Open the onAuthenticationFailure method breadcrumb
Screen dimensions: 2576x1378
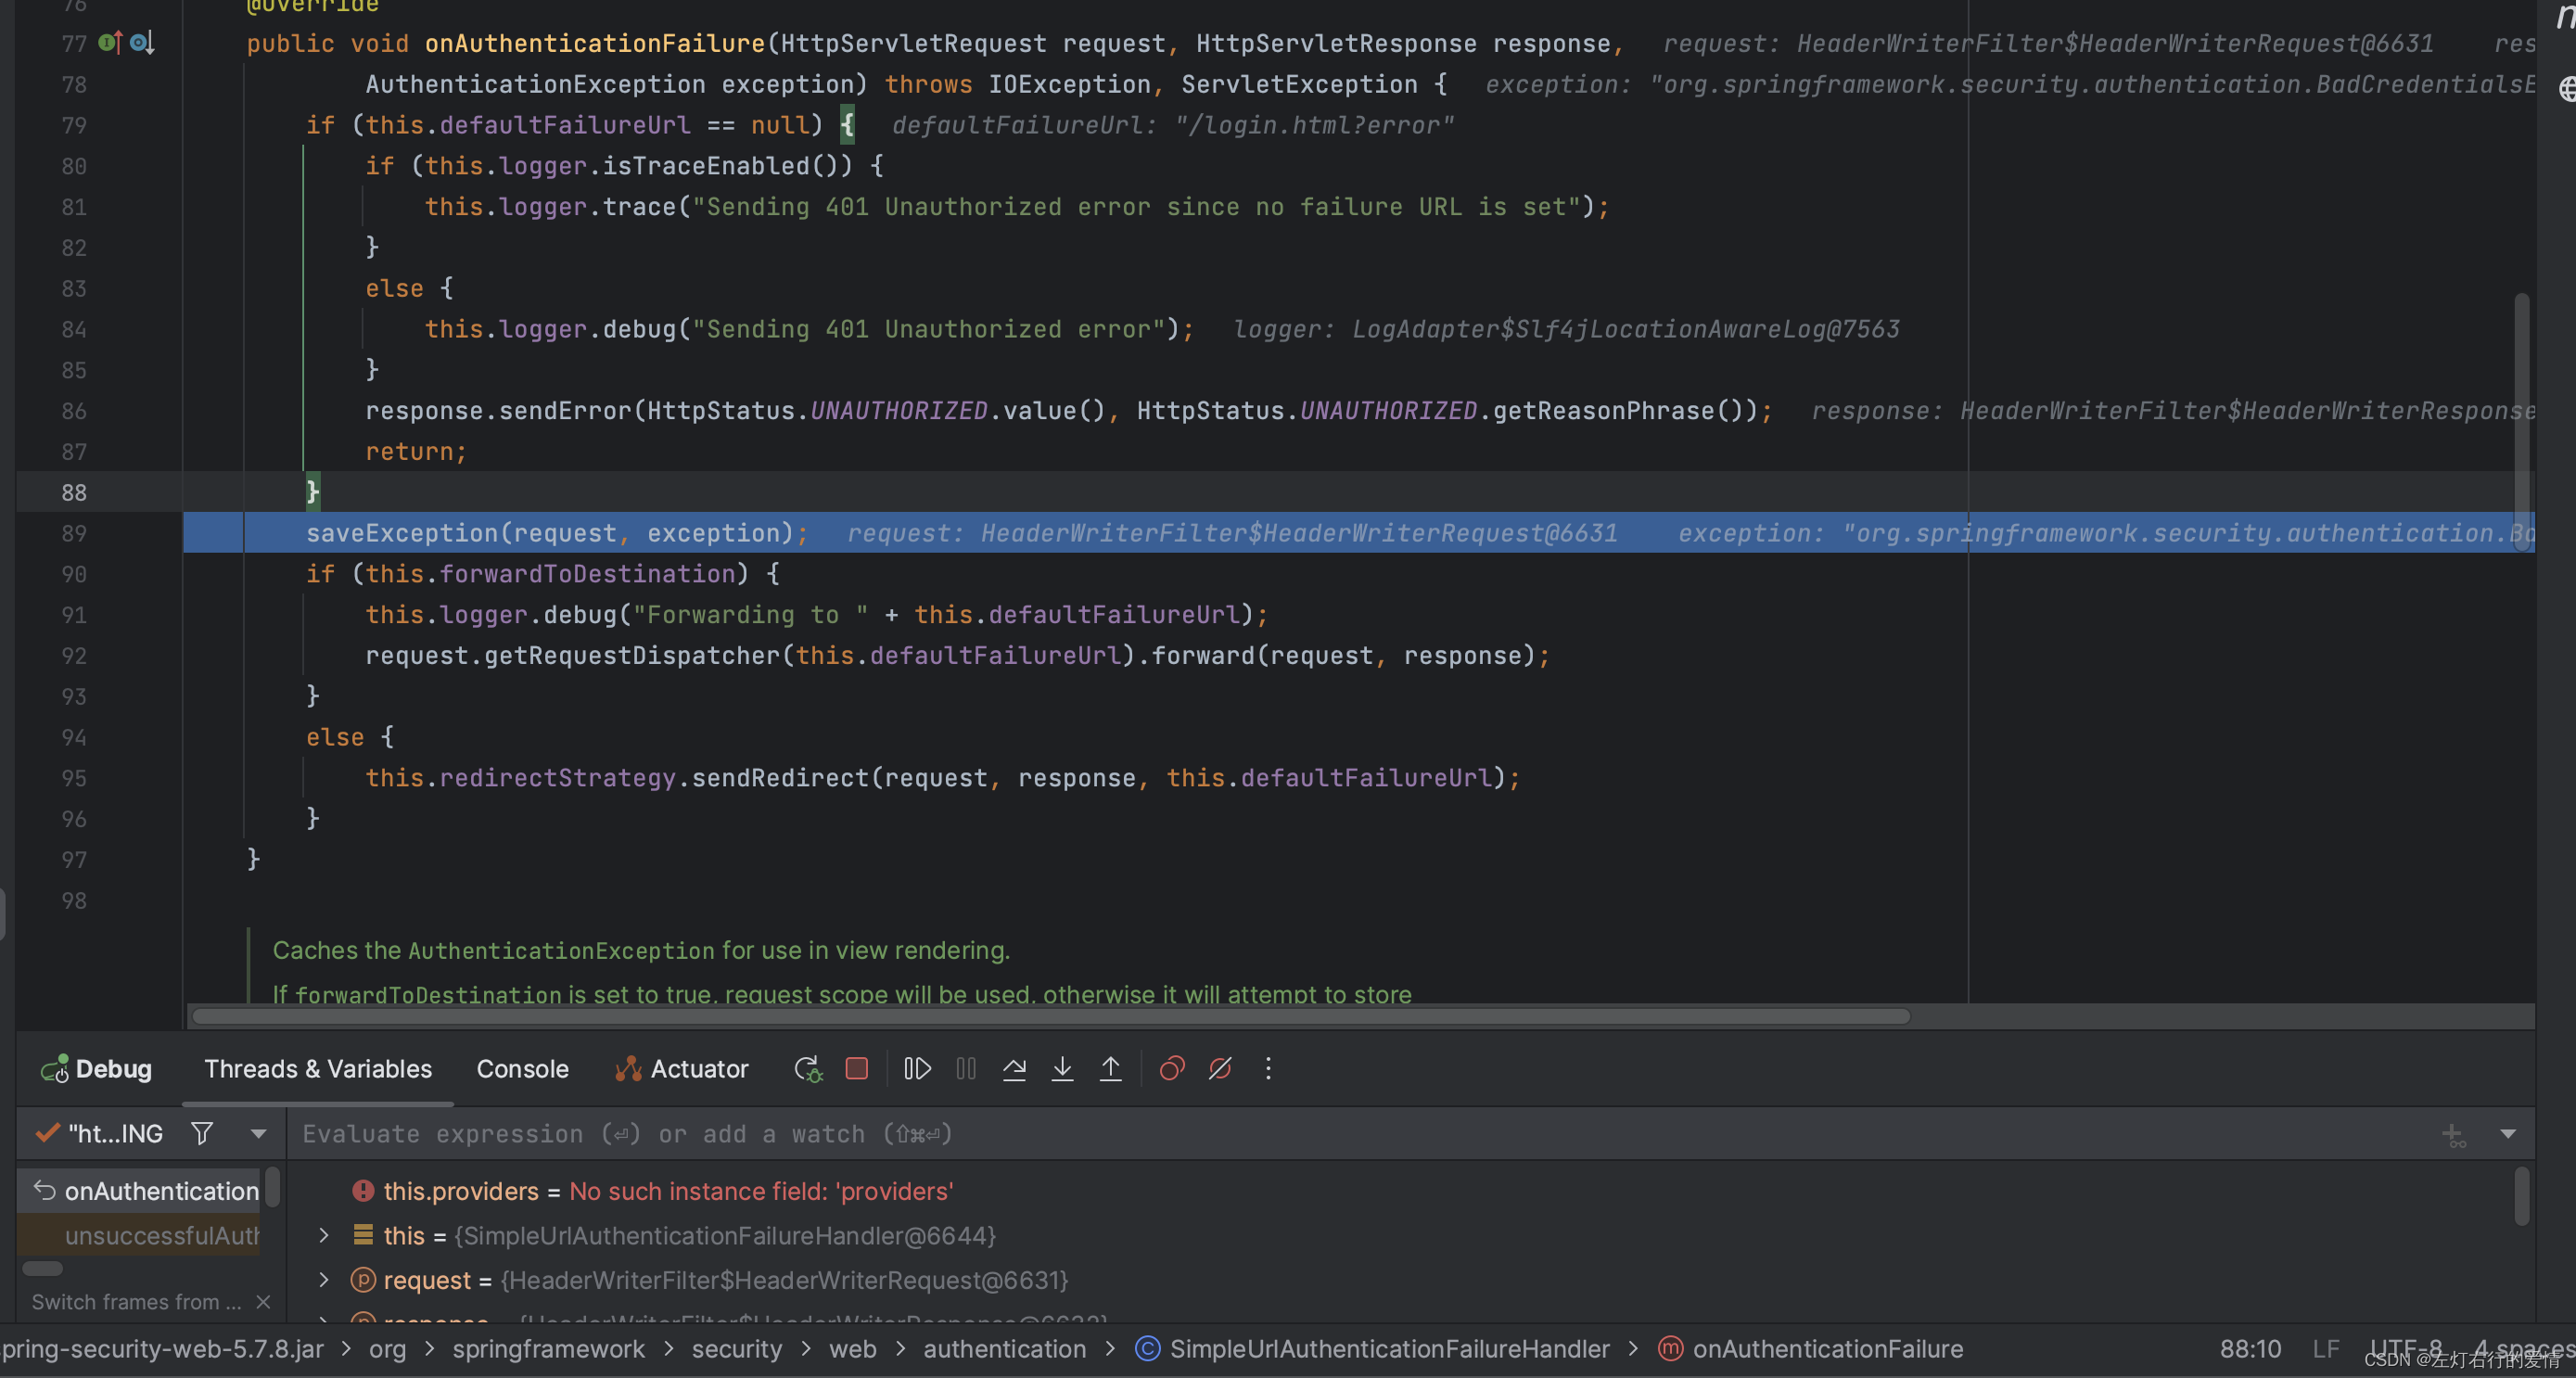coord(1827,1349)
